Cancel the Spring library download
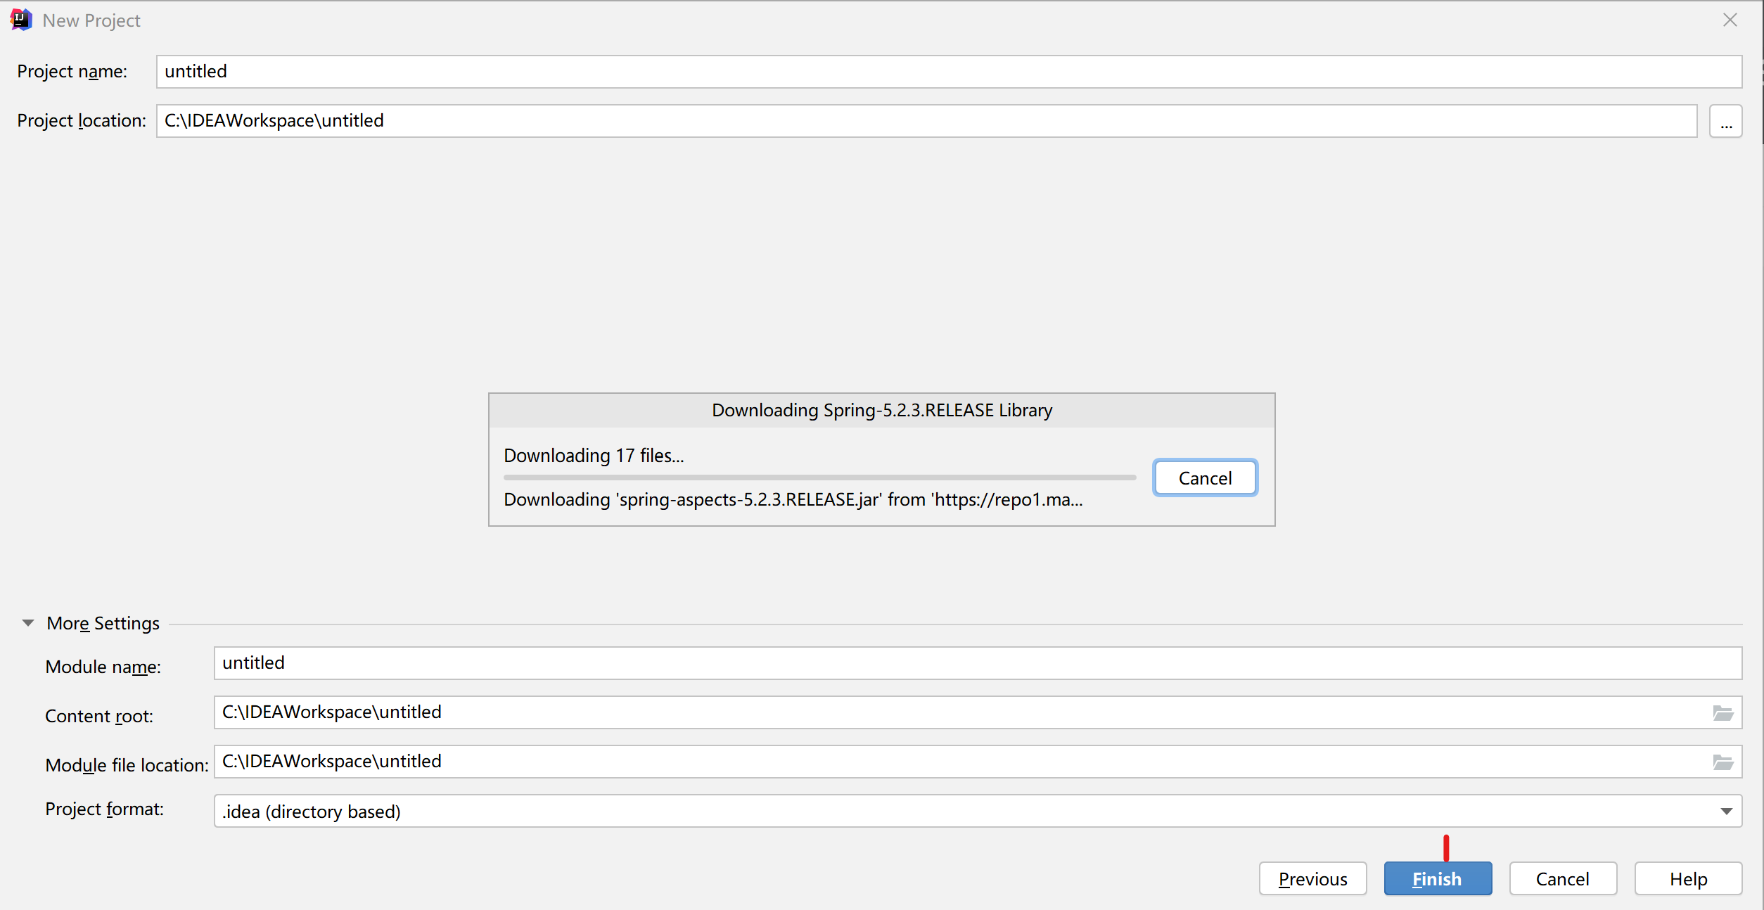1764x910 pixels. click(1205, 478)
